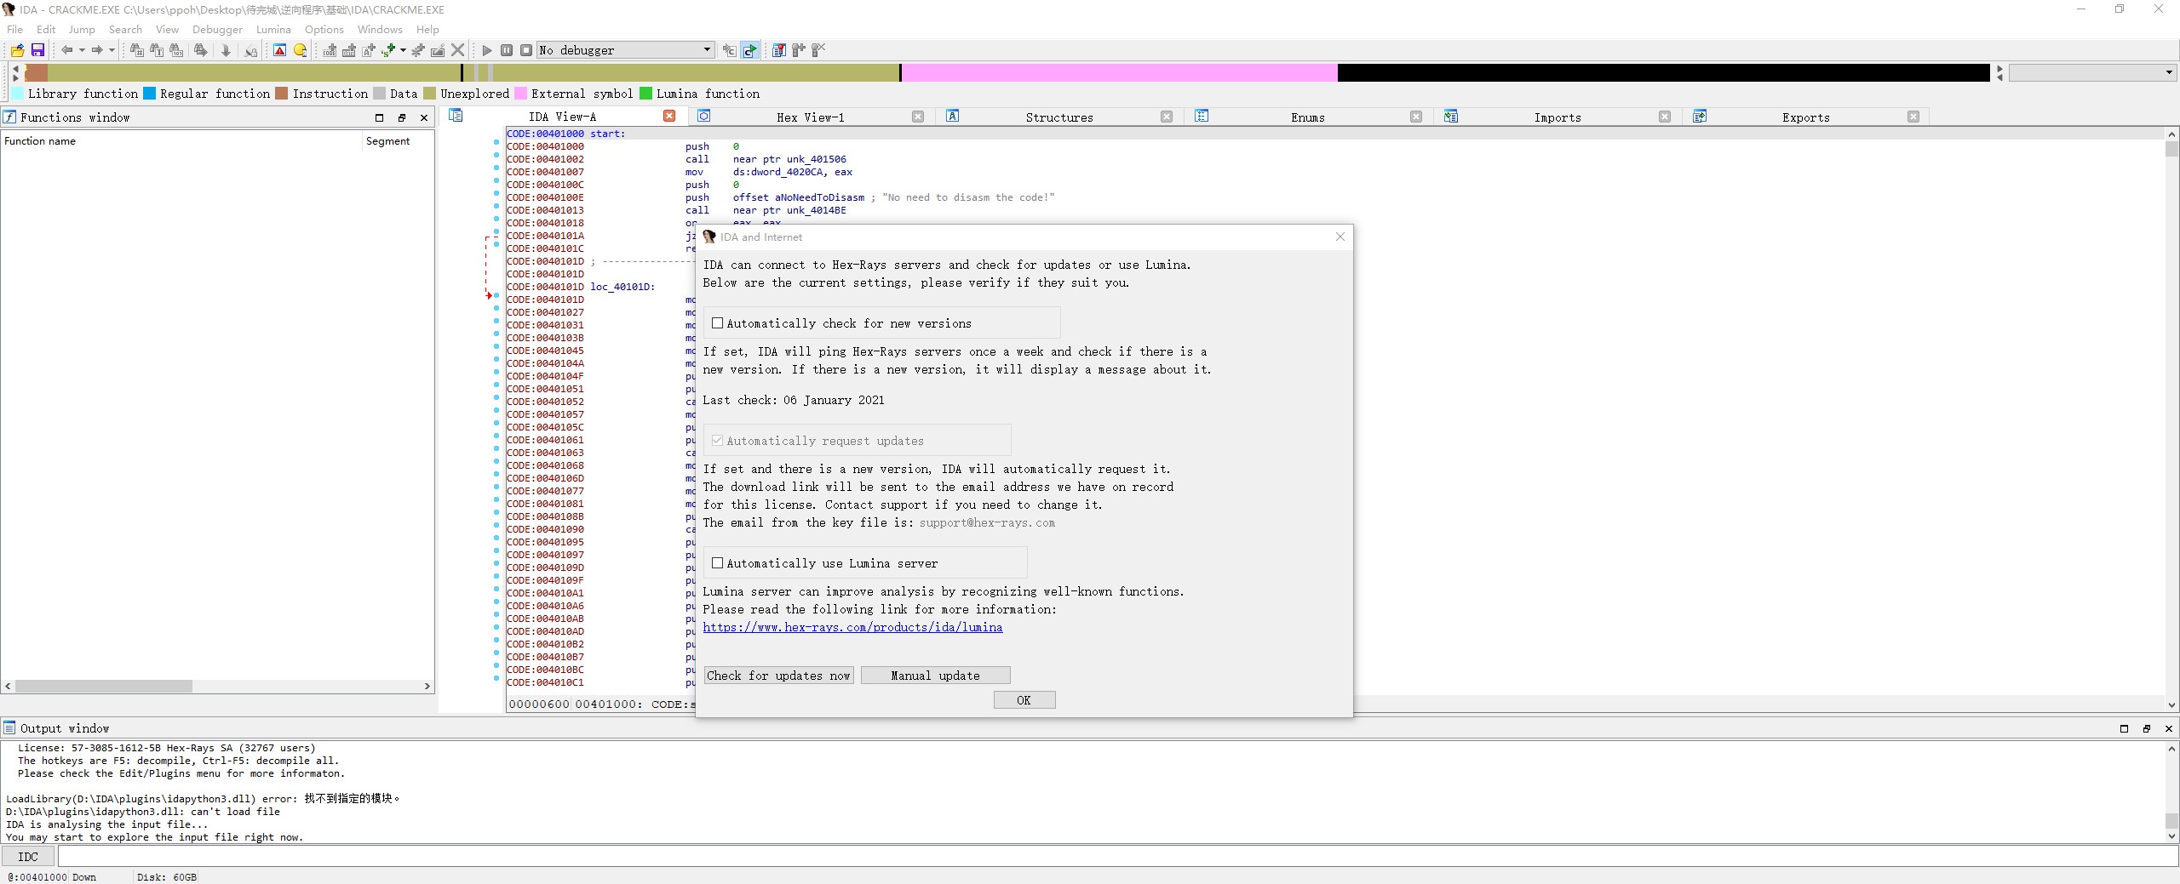This screenshot has height=884, width=2180.
Task: Click the IDC button beside command line
Action: pyautogui.click(x=28, y=857)
